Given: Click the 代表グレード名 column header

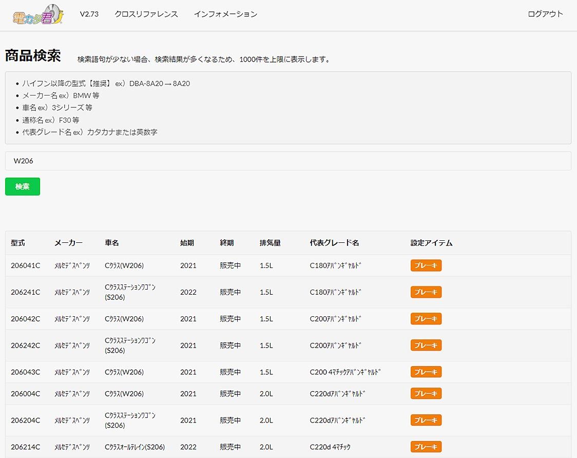Looking at the screenshot, I should [x=334, y=243].
